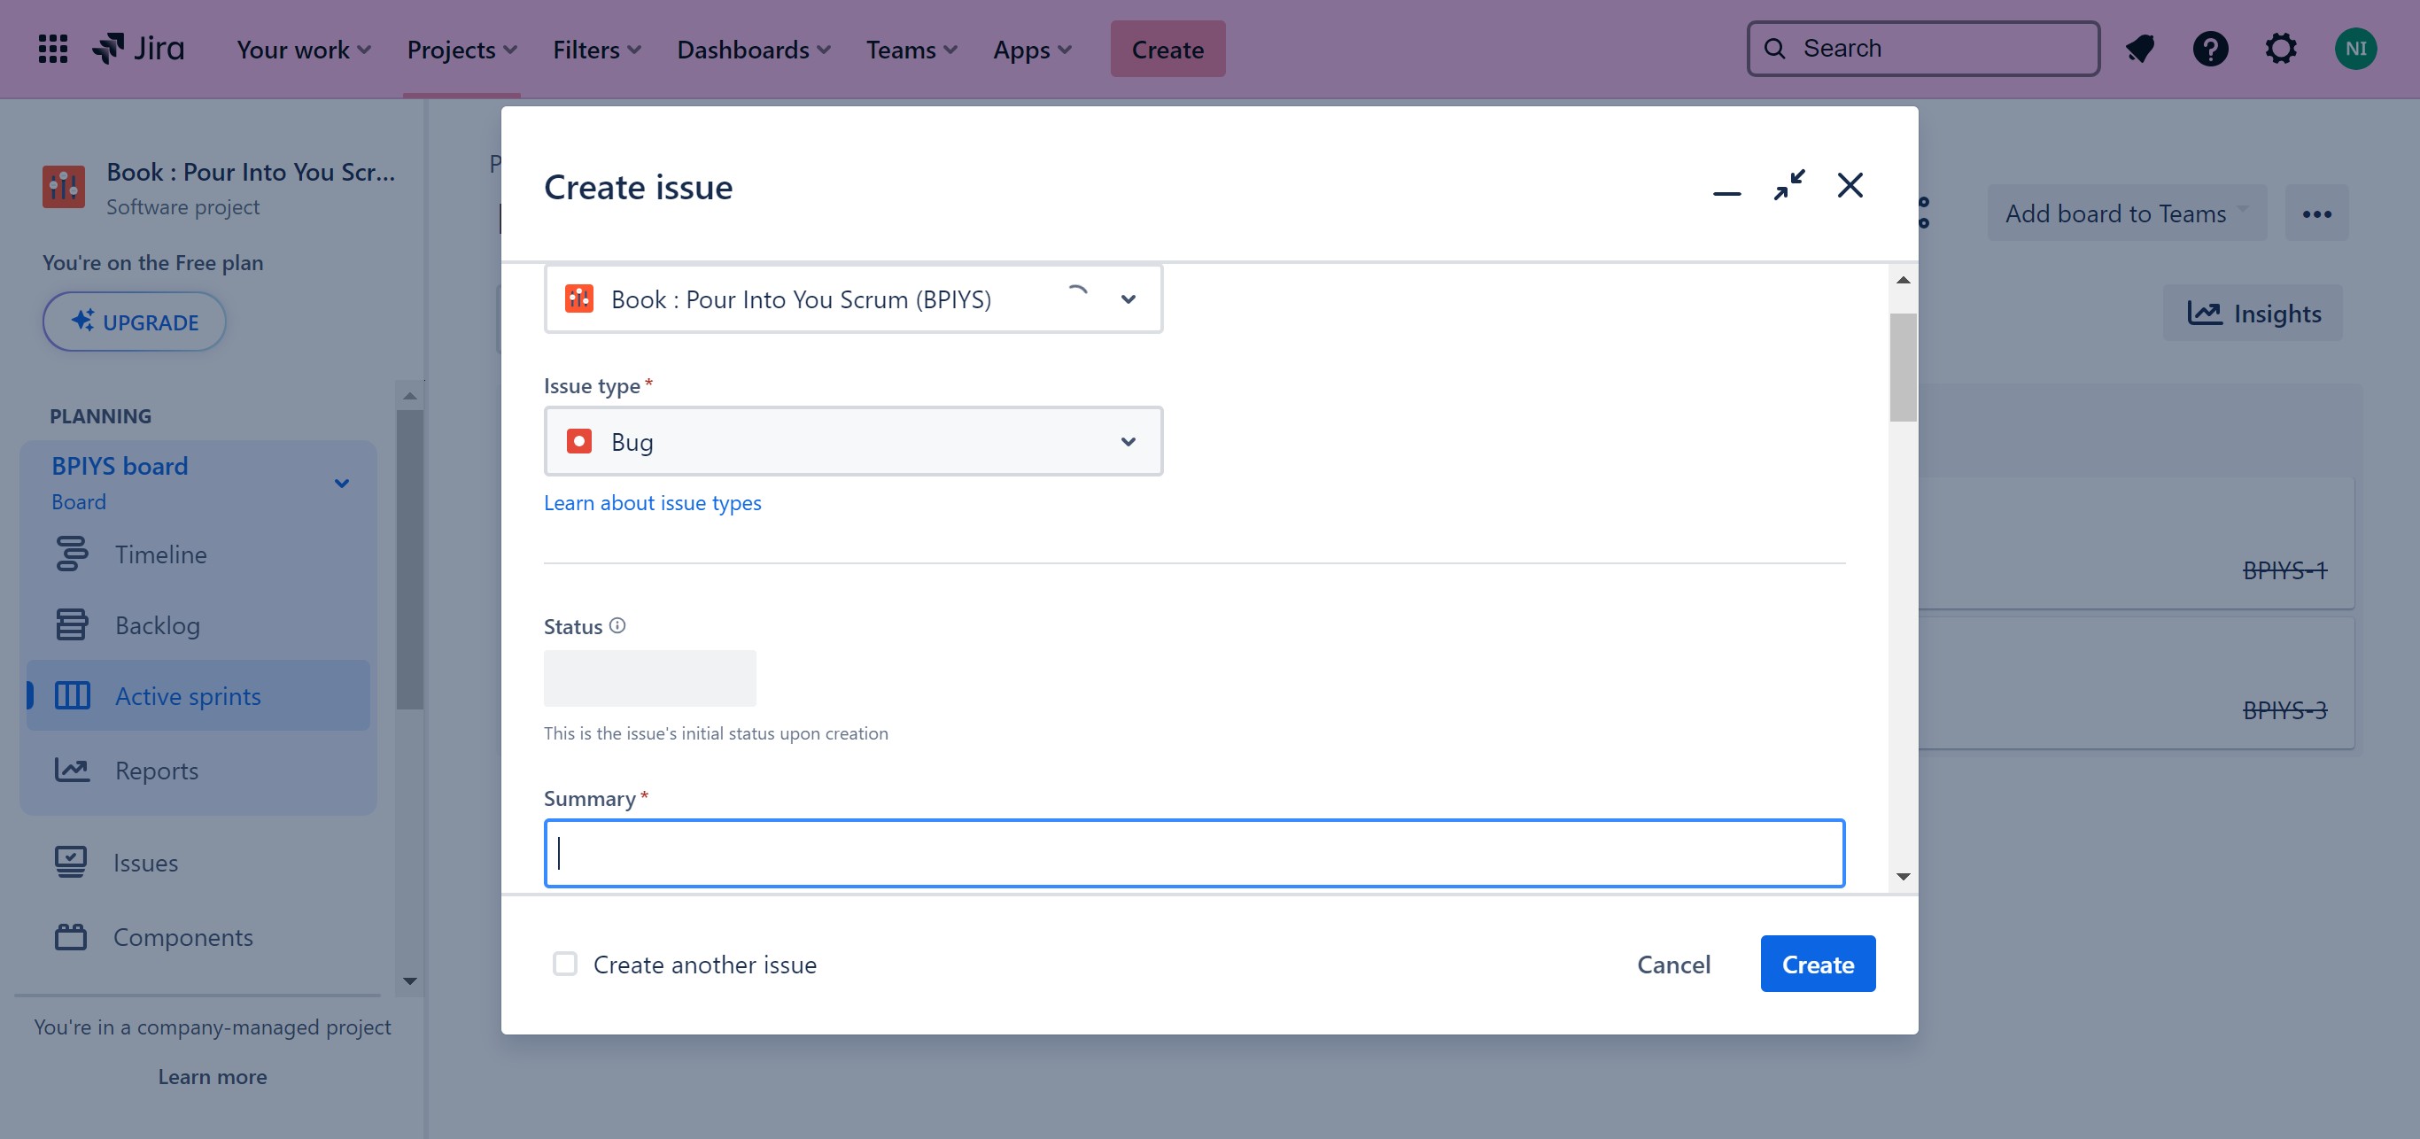
Task: Open the app switcher grid icon
Action: [x=52, y=49]
